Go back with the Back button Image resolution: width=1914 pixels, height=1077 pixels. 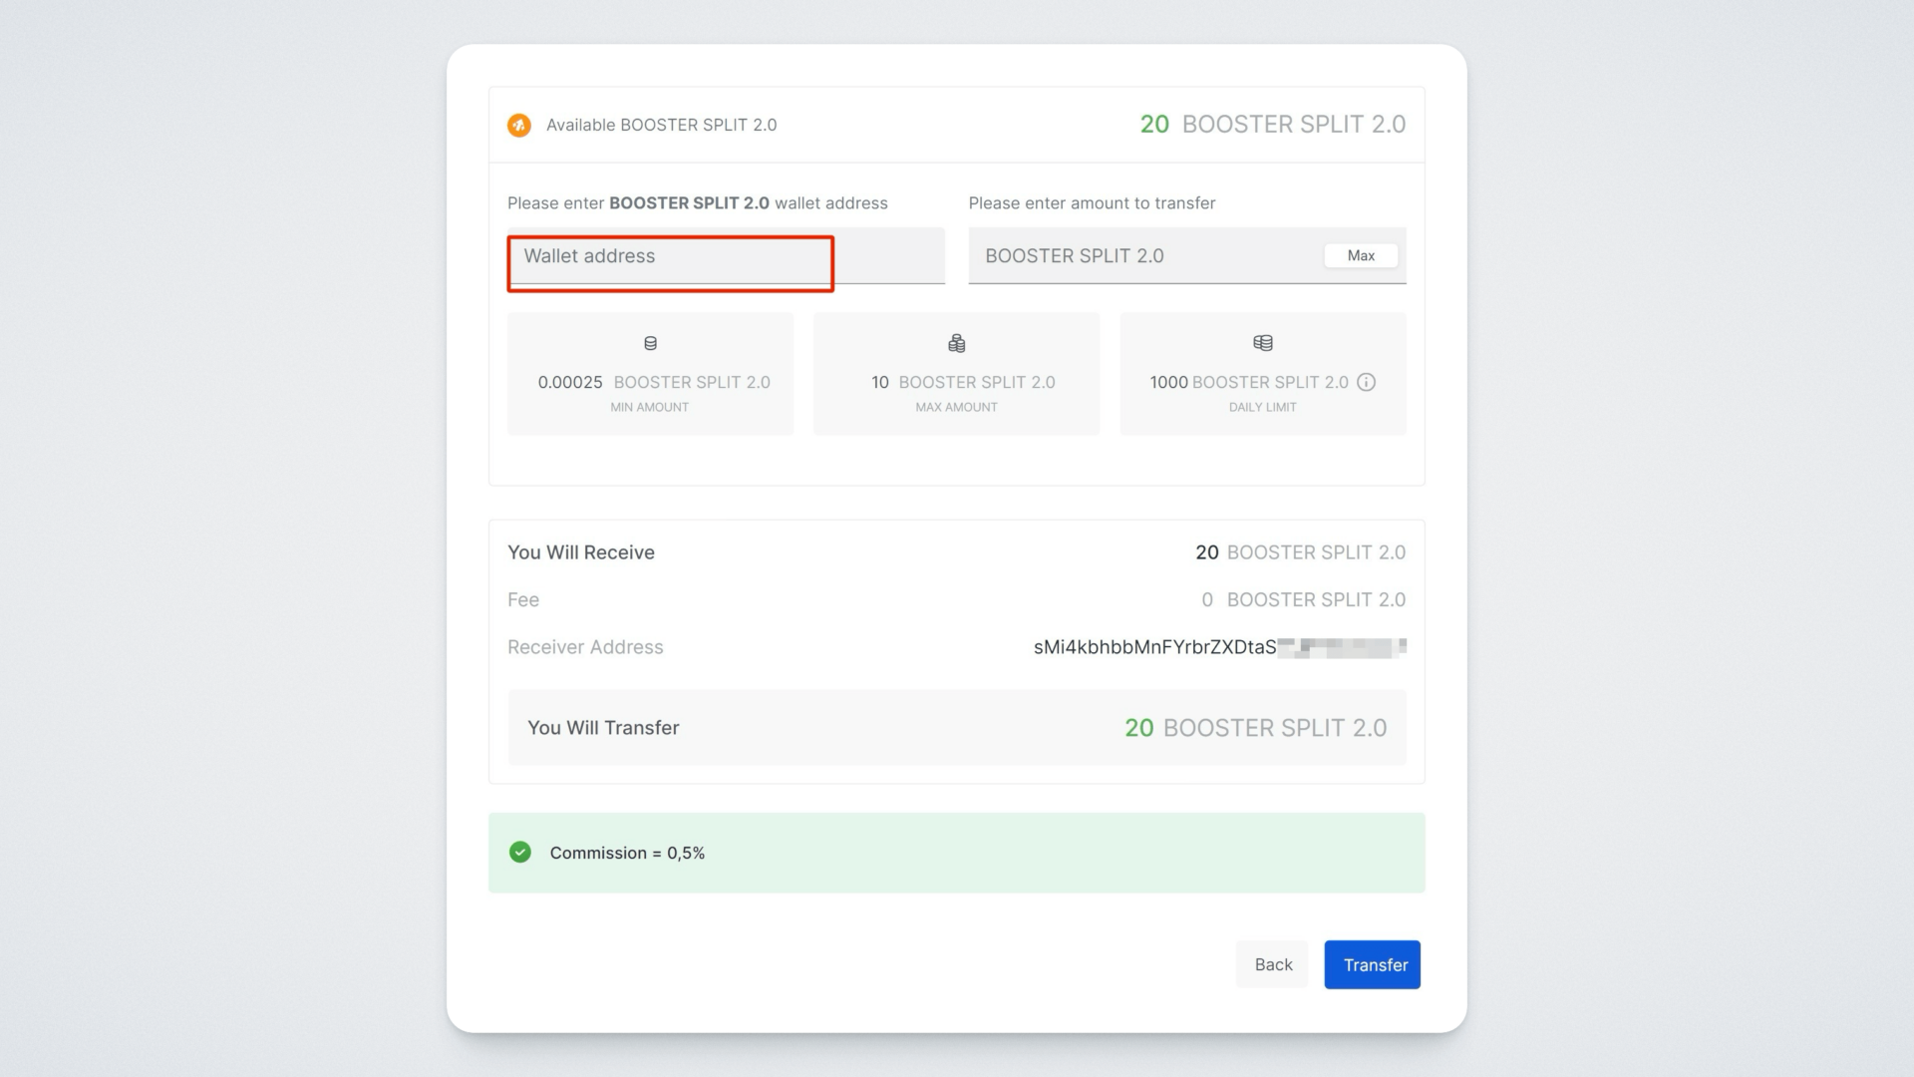pyautogui.click(x=1272, y=964)
